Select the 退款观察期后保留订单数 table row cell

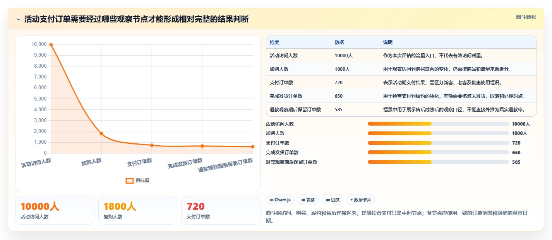[x=295, y=110]
